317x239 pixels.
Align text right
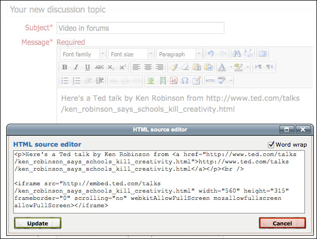160,67
